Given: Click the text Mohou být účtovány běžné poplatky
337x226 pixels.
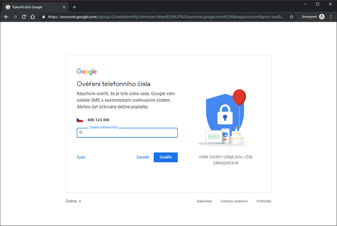Looking at the screenshot, I should point(113,107).
